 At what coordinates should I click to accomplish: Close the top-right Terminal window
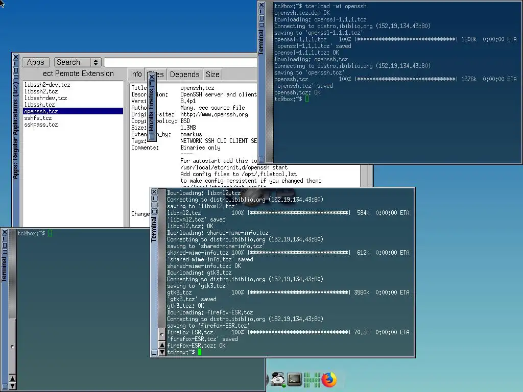click(261, 5)
